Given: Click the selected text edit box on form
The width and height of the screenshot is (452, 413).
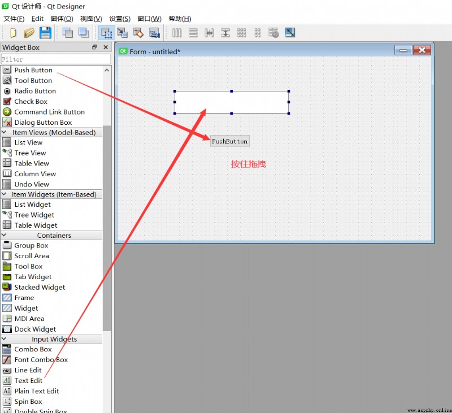Looking at the screenshot, I should [232, 102].
